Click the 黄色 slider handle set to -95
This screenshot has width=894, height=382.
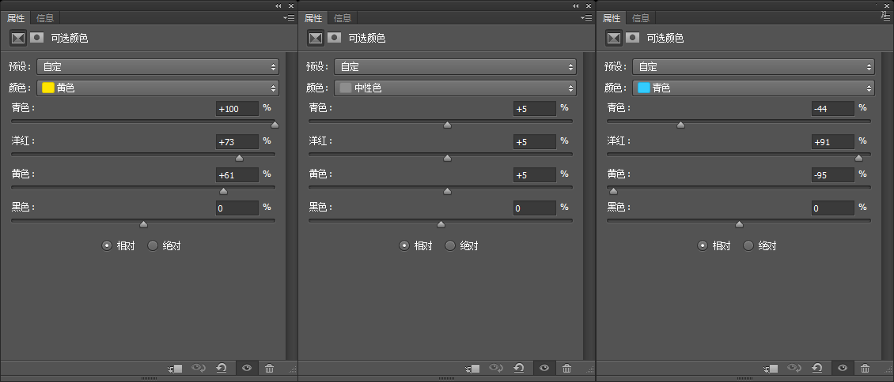coord(613,191)
